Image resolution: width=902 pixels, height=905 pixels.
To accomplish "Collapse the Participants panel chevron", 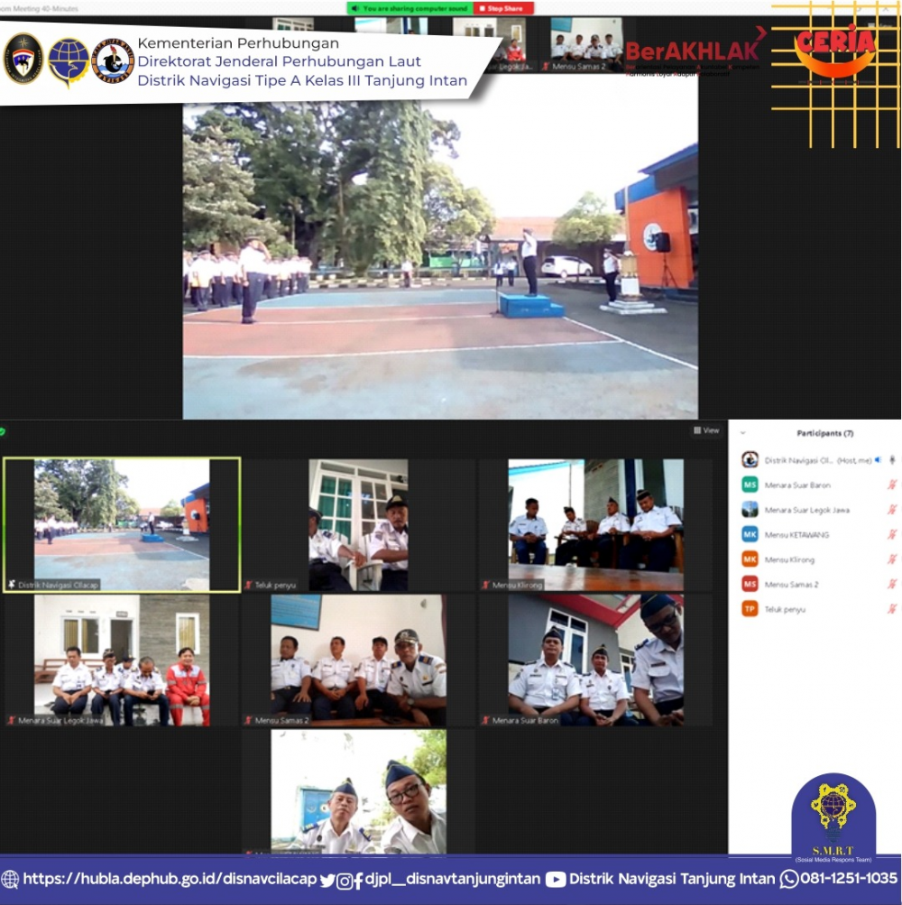I will coord(743,433).
